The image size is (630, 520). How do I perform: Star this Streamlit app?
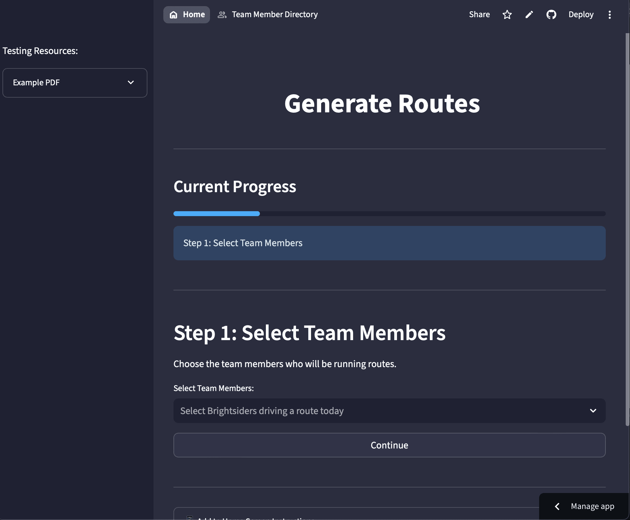[507, 14]
